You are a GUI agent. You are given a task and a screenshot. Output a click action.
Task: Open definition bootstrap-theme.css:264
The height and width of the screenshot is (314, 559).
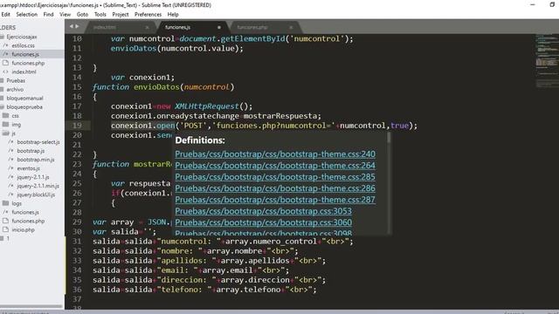point(275,166)
